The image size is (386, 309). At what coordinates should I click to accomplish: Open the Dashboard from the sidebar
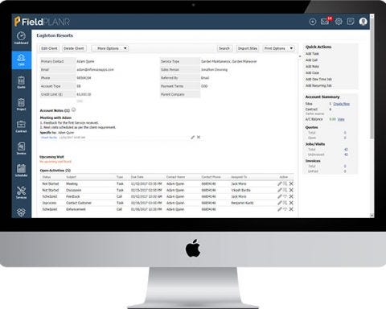pyautogui.click(x=21, y=38)
